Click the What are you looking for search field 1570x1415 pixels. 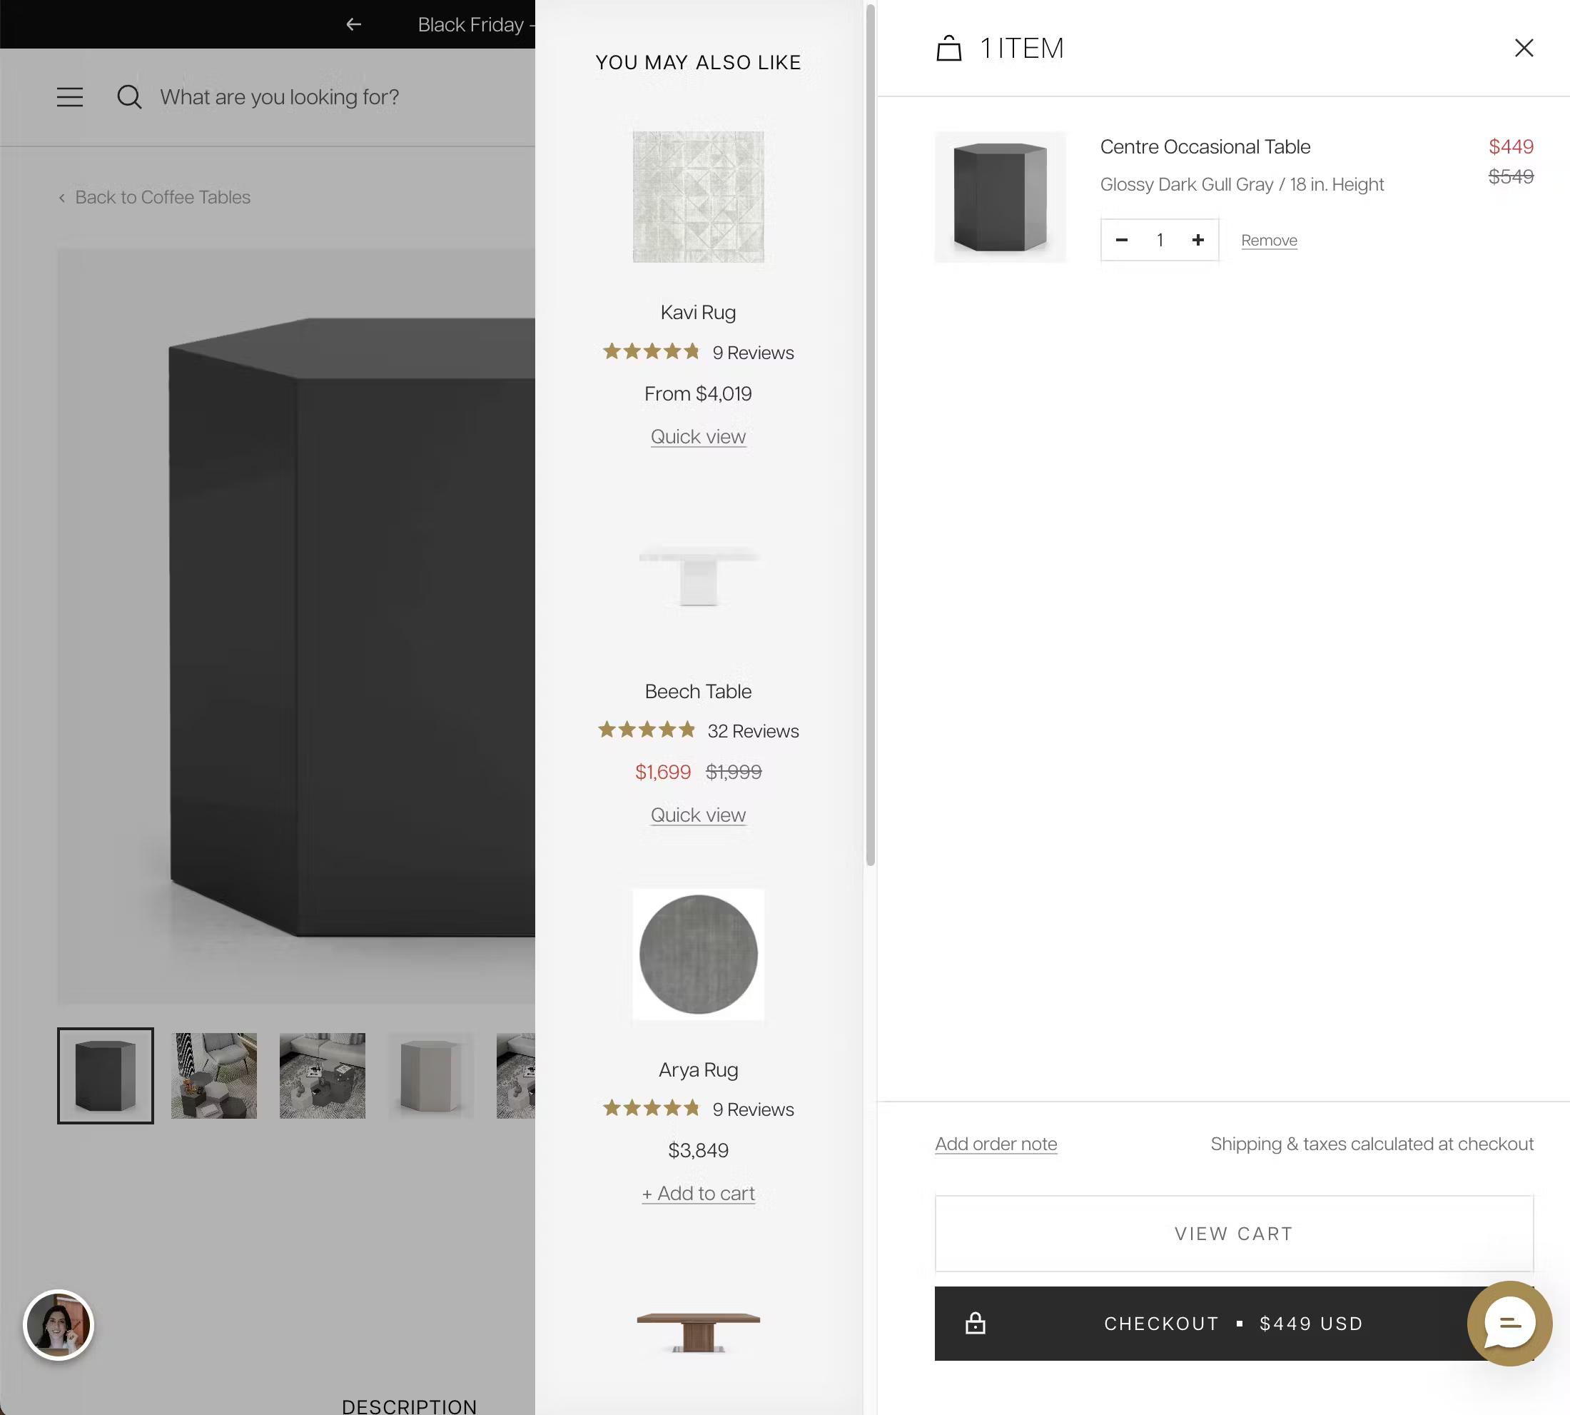280,96
